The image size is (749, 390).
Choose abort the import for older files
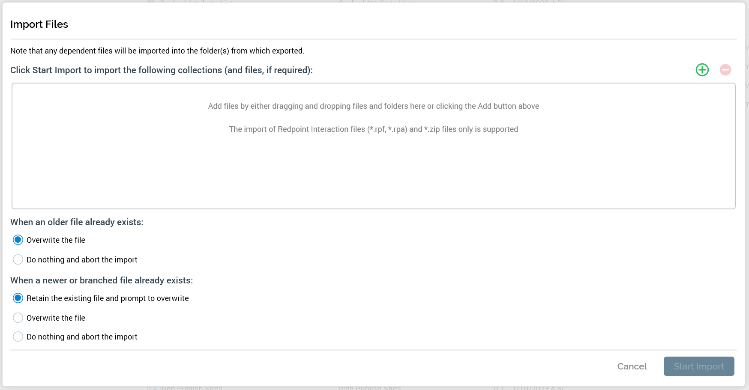pos(18,259)
